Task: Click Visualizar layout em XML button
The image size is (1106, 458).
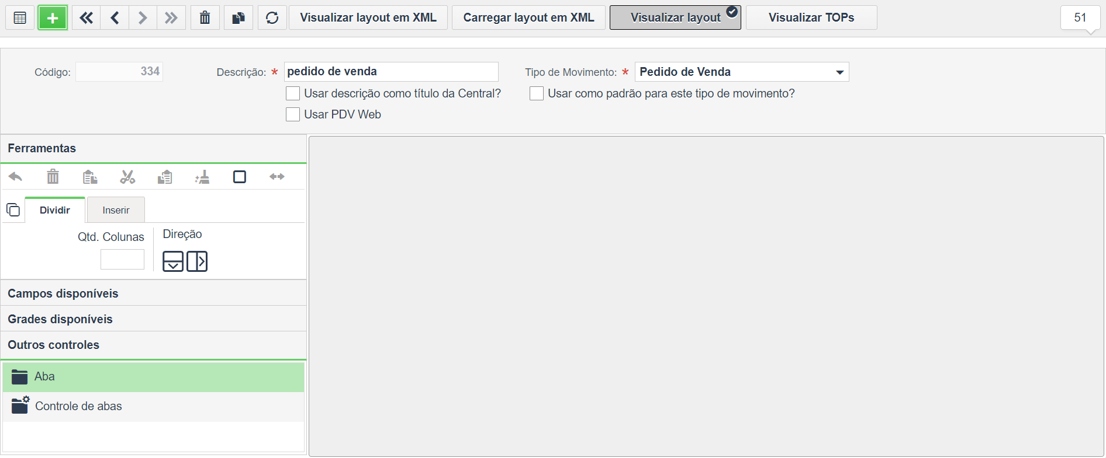Action: pos(368,18)
